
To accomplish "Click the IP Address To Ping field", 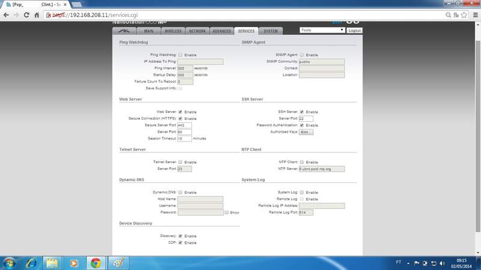I will (200, 62).
